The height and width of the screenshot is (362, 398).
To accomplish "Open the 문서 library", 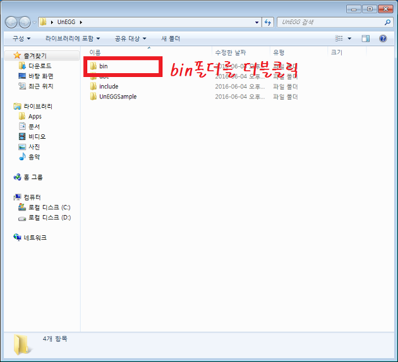I will (x=34, y=126).
